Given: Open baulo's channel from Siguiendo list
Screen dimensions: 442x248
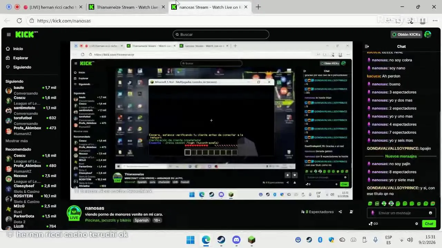Looking at the screenshot, I should coord(30,90).
